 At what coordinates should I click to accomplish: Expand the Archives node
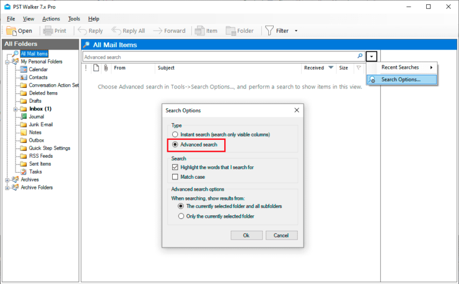tap(7, 180)
